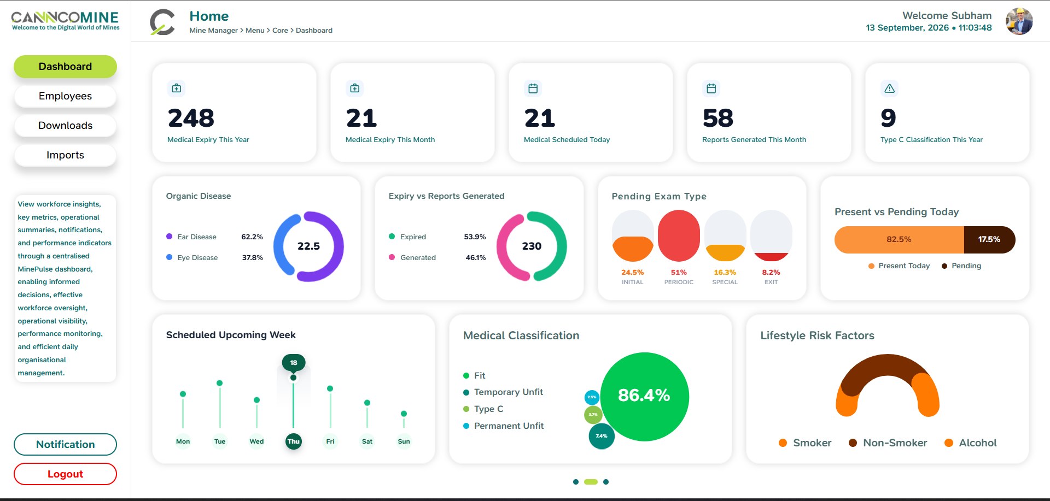Click the 18 tooltip above Thu
This screenshot has height=501, width=1050.
click(294, 363)
